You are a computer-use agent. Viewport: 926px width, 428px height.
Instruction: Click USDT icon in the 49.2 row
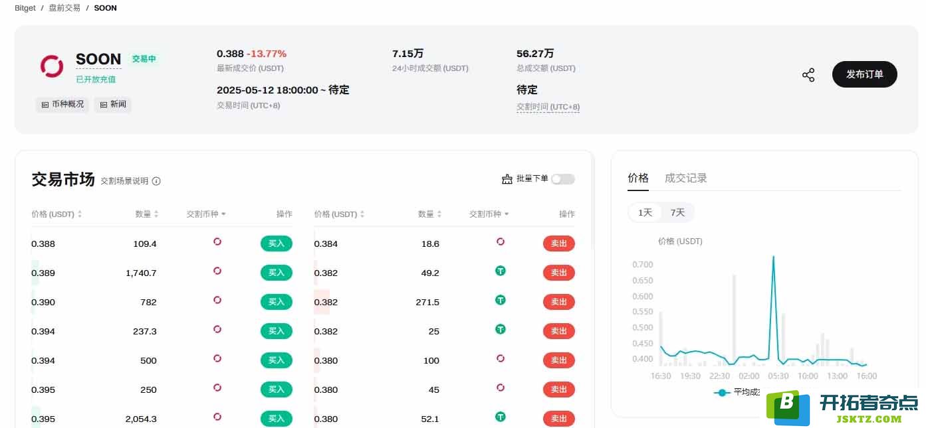(501, 271)
